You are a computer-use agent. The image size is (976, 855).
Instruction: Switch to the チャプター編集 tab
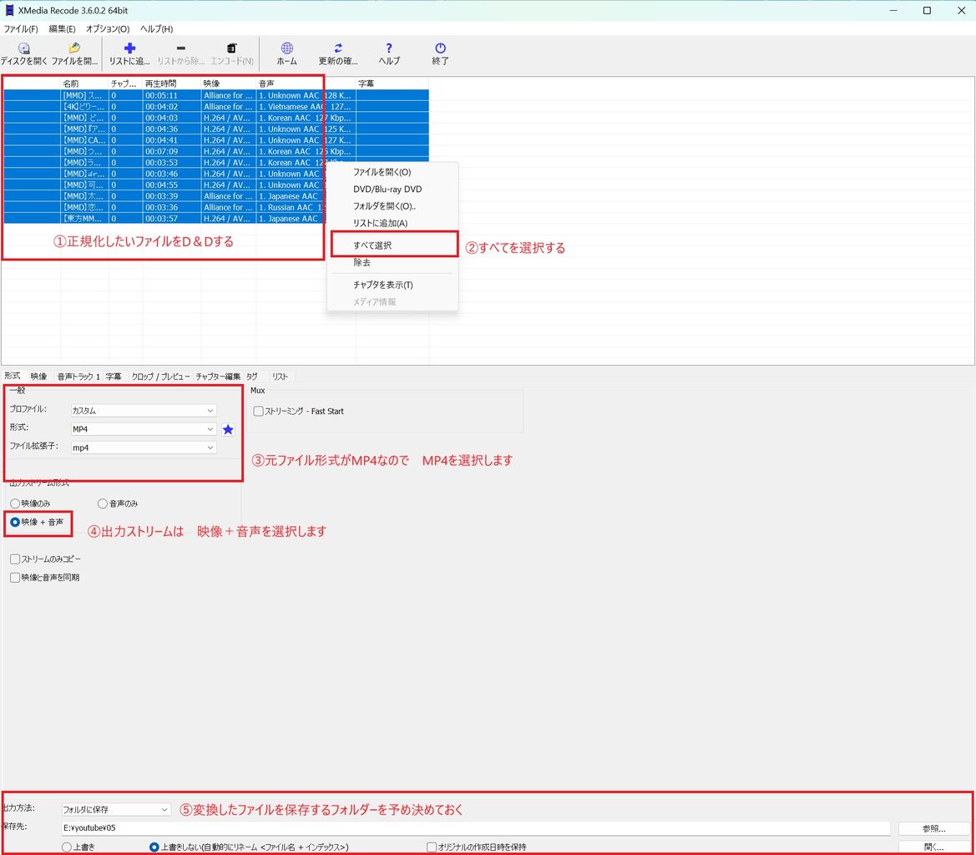point(218,377)
